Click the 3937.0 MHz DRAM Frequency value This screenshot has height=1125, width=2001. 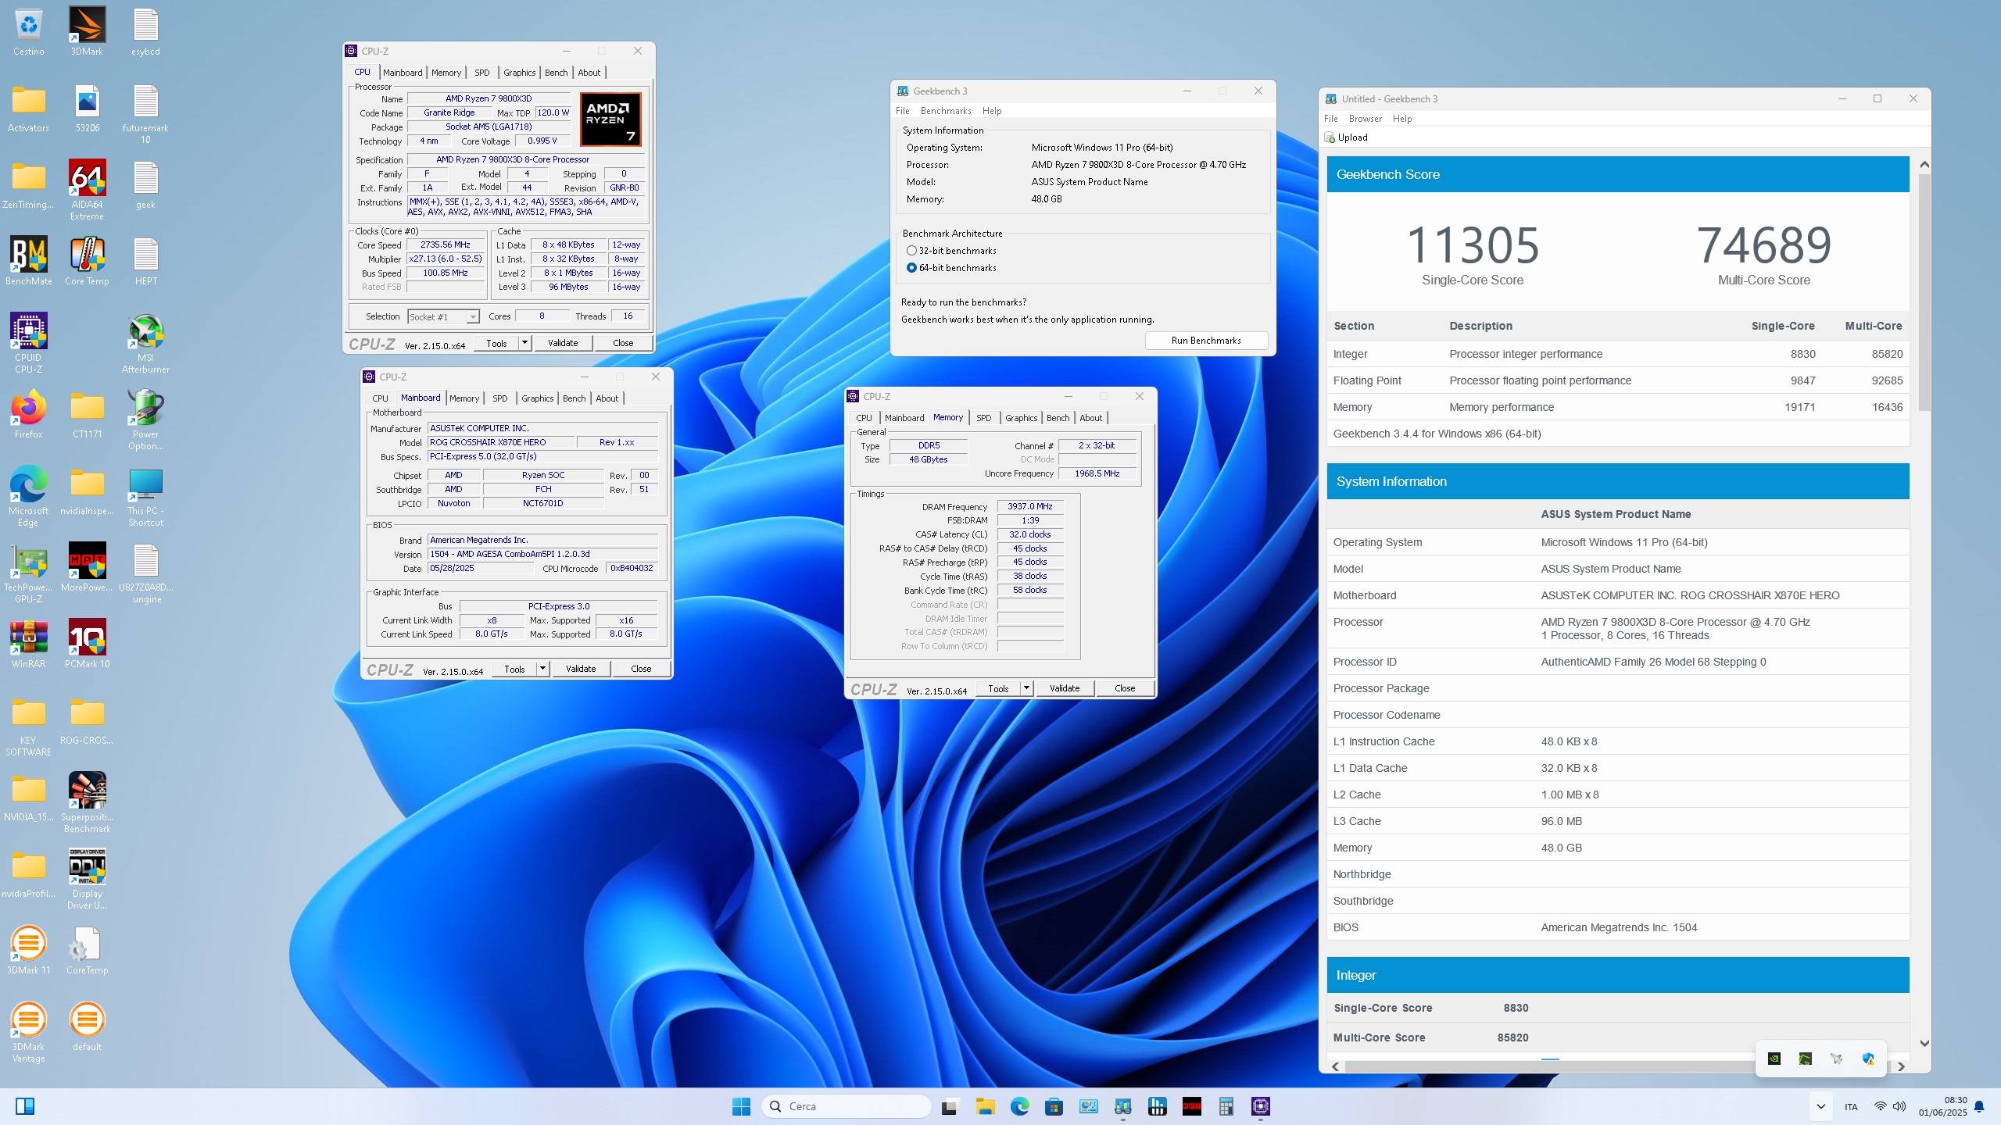coord(1029,506)
